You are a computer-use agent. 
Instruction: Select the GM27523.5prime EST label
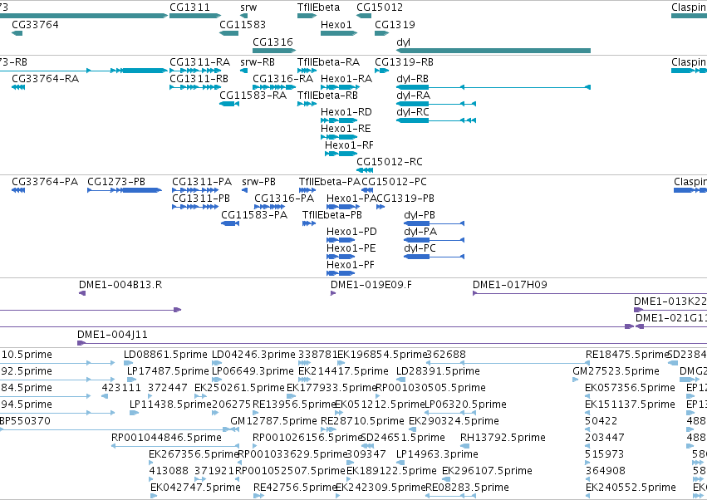point(616,371)
